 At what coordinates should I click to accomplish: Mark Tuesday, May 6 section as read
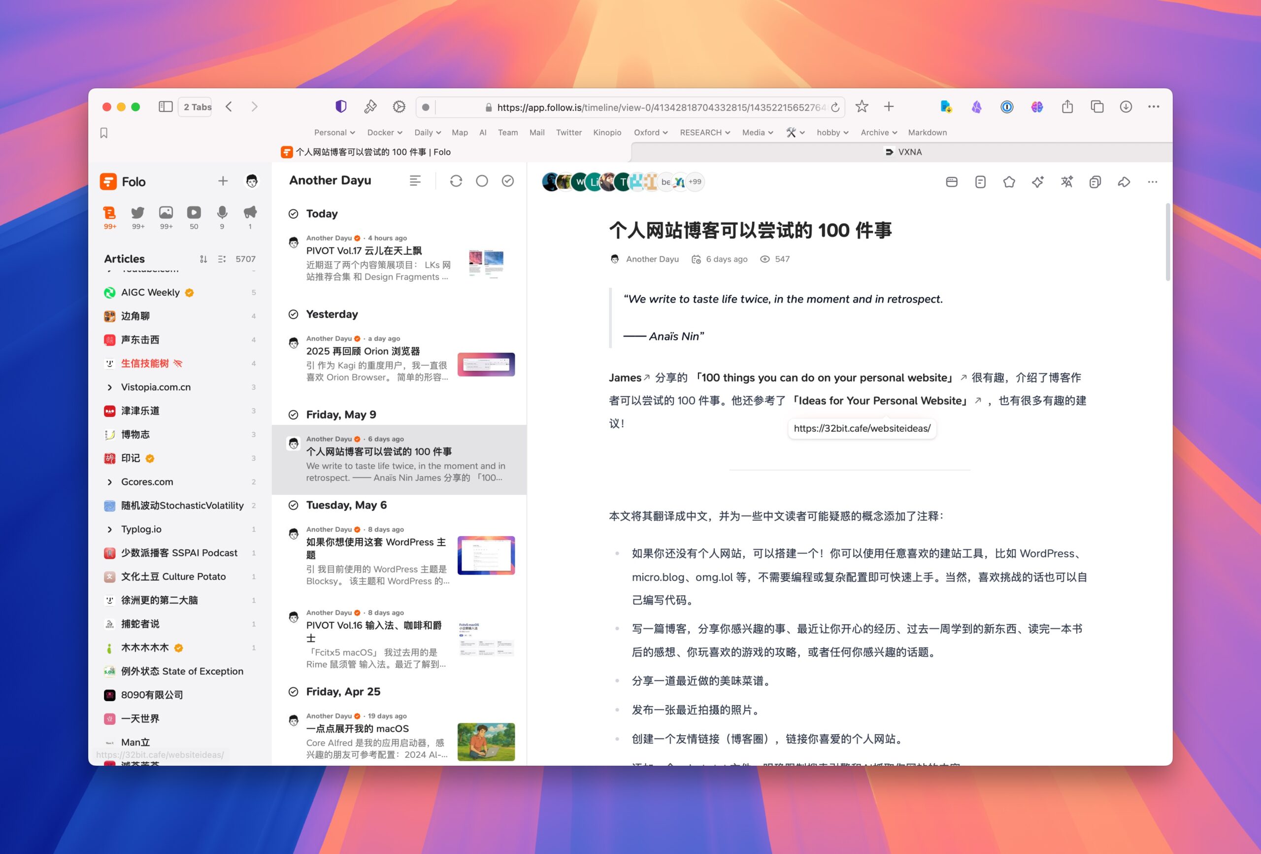pyautogui.click(x=294, y=506)
